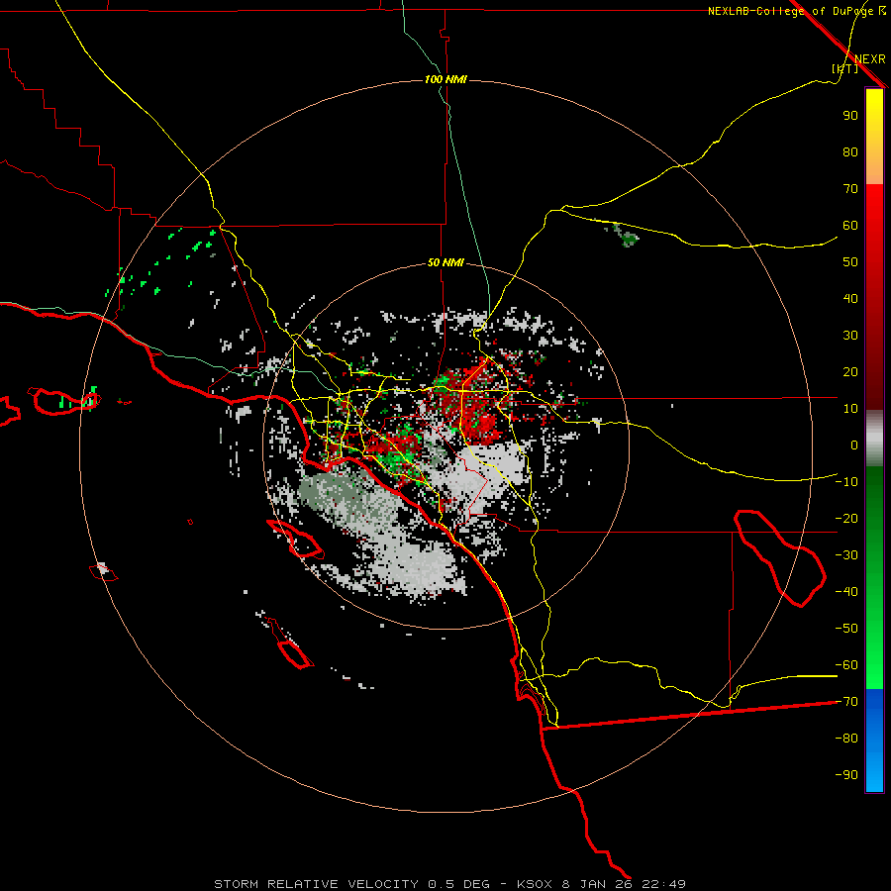The height and width of the screenshot is (891, 891).
Task: Click the -40 value on the velocity scale
Action: [x=846, y=592]
